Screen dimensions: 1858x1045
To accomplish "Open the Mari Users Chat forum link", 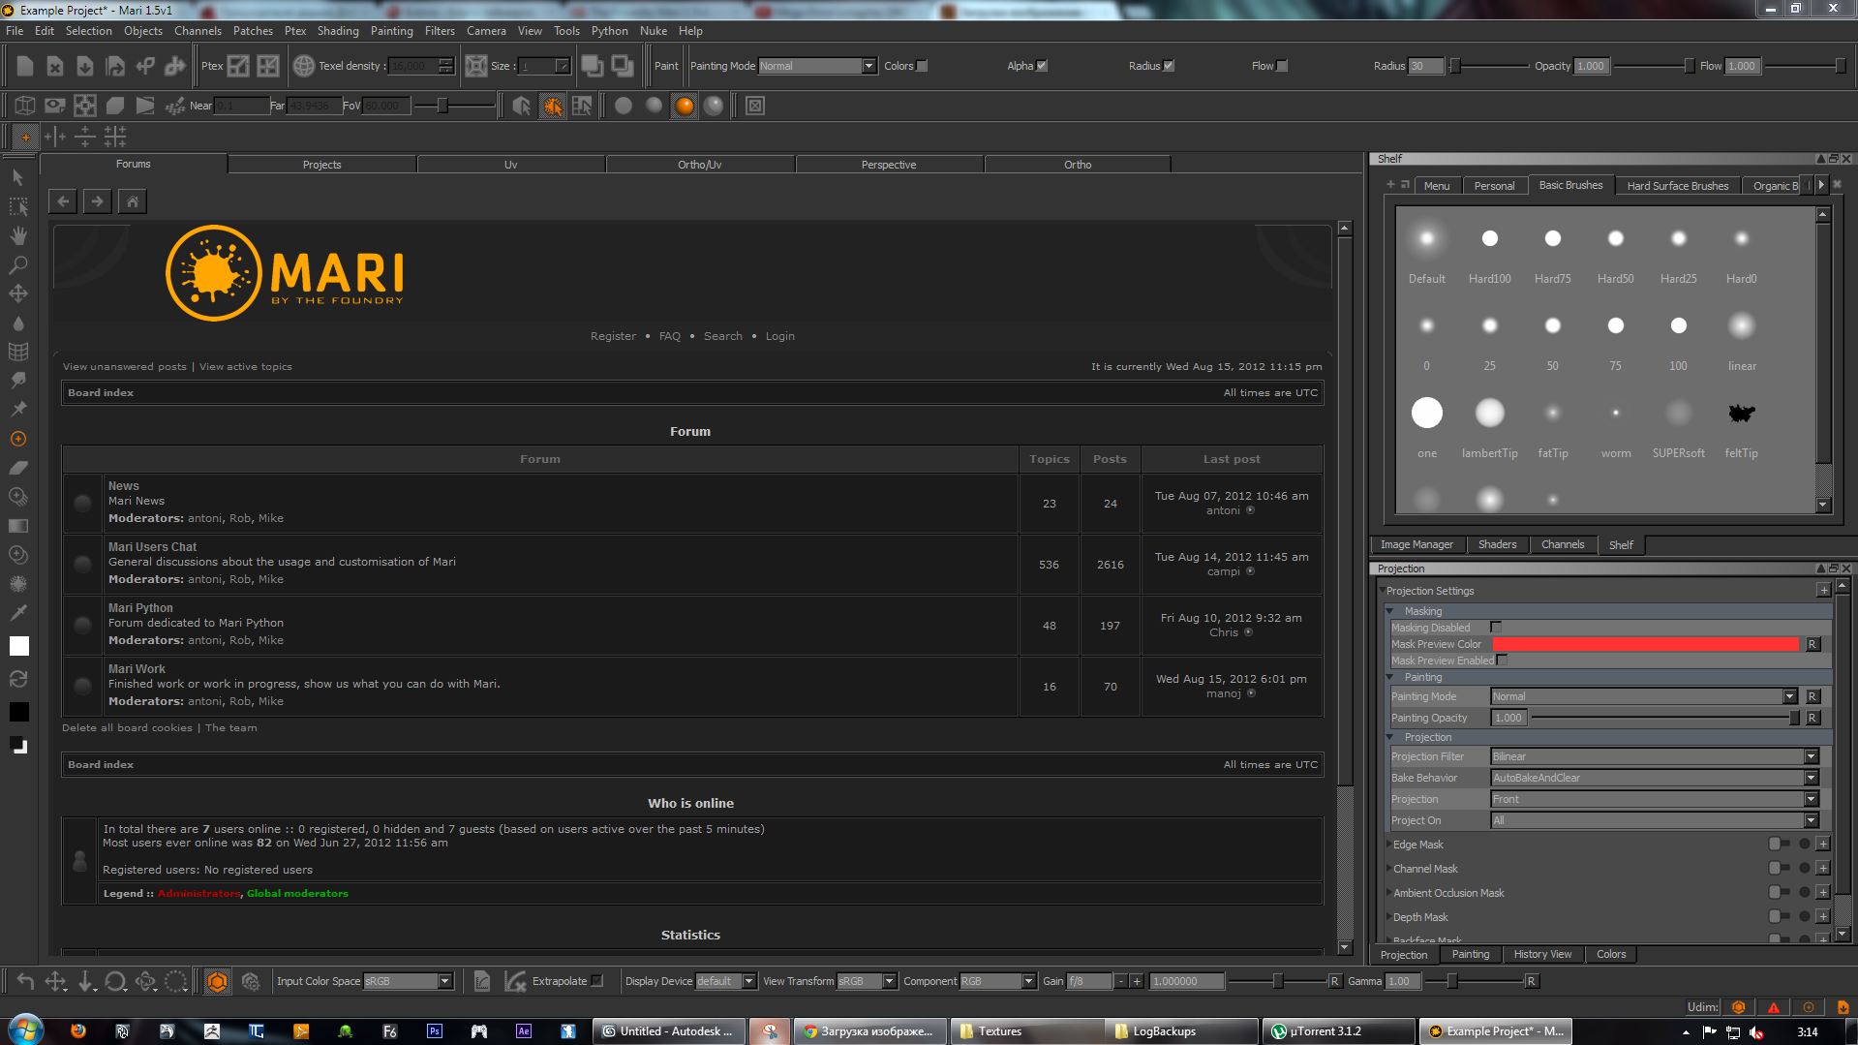I will 152,547.
